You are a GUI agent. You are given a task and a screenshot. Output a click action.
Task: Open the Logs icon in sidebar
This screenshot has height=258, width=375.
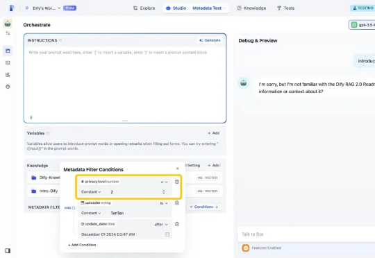point(8,75)
